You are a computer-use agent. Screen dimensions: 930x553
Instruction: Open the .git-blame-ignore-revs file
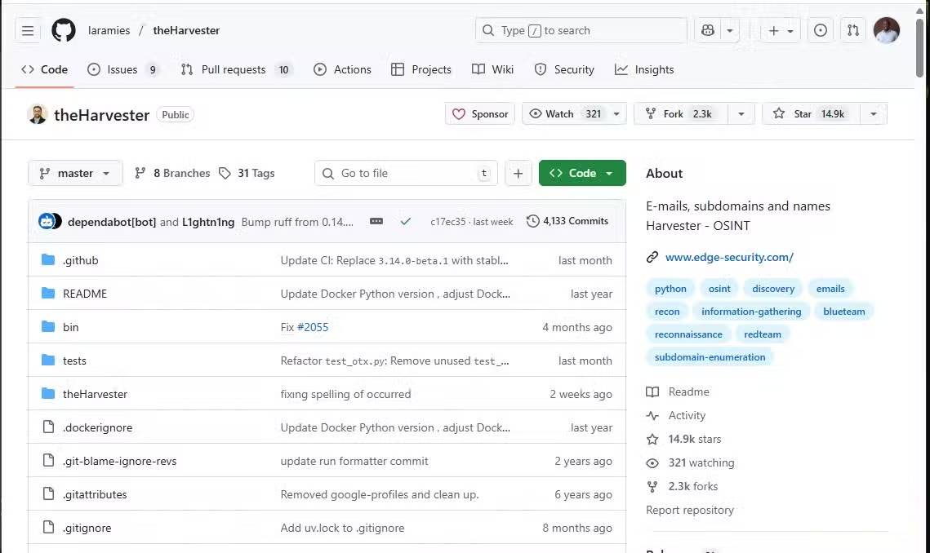[119, 461]
